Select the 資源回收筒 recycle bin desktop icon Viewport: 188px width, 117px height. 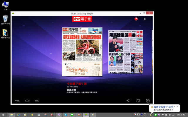click(5, 20)
